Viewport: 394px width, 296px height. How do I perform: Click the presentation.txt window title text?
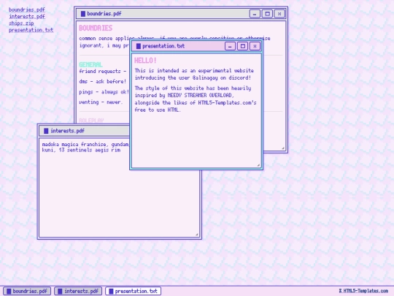pos(163,46)
